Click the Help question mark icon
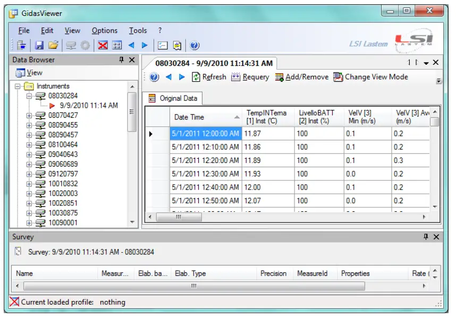Image resolution: width=456 pixels, height=319 pixels. click(194, 45)
